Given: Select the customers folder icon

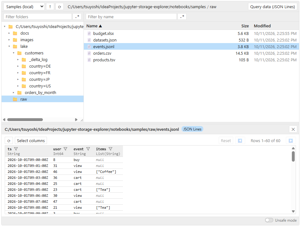Looking at the screenshot, I should pos(20,53).
